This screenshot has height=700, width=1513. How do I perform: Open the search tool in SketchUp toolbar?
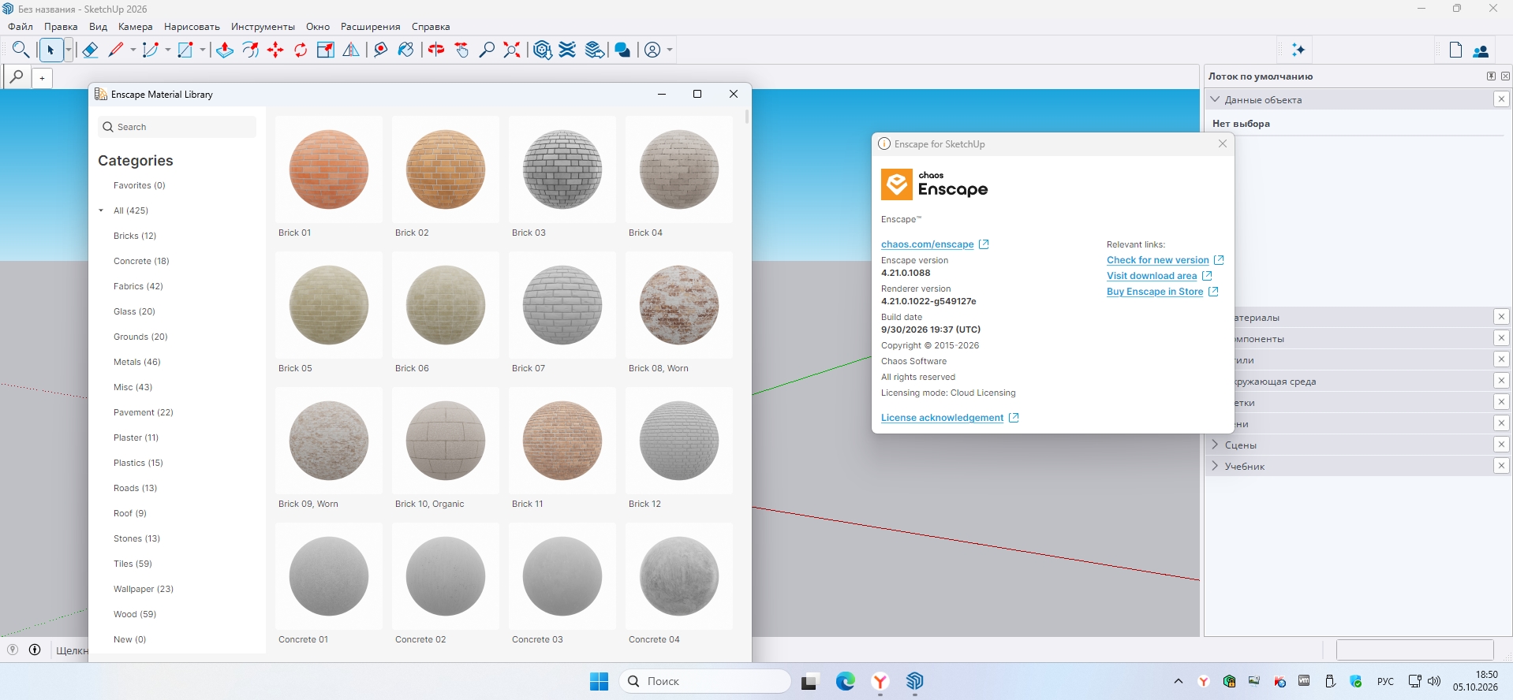pyautogui.click(x=21, y=50)
